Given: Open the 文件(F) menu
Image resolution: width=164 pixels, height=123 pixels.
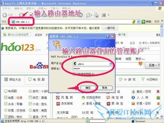Looking at the screenshot, I should (x=7, y=9).
